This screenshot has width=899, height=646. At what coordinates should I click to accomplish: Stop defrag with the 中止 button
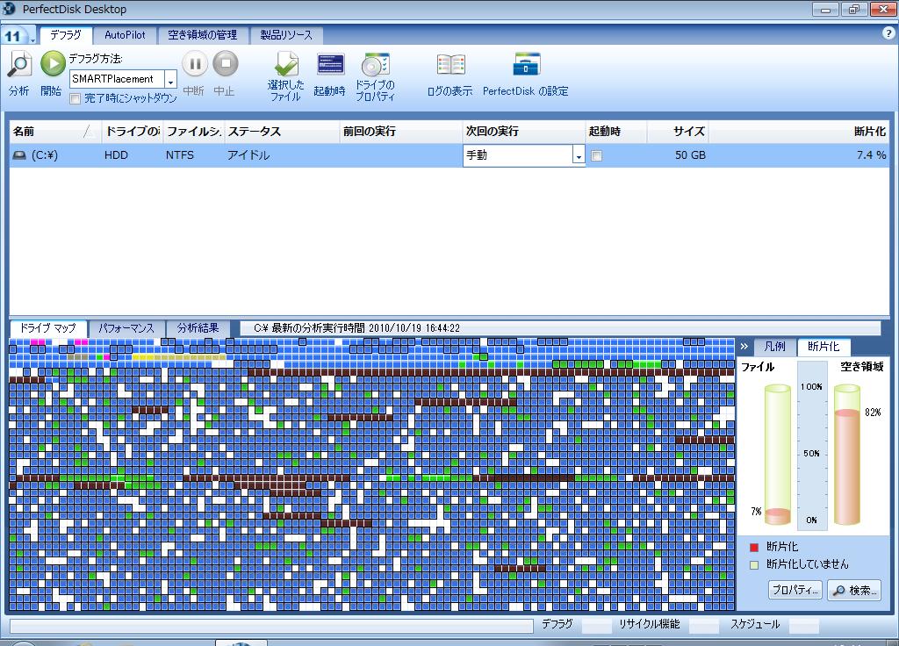[x=226, y=63]
